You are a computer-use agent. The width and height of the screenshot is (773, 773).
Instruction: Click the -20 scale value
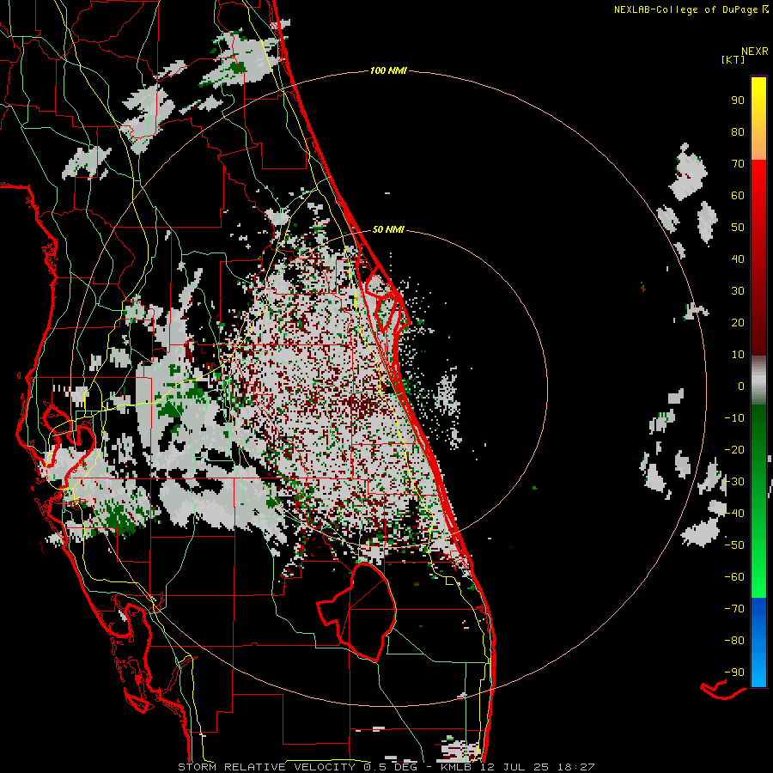pyautogui.click(x=734, y=449)
